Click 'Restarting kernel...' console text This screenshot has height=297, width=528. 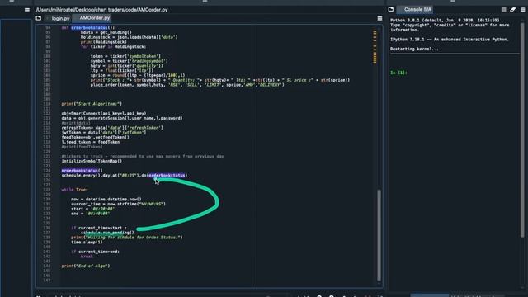click(414, 49)
